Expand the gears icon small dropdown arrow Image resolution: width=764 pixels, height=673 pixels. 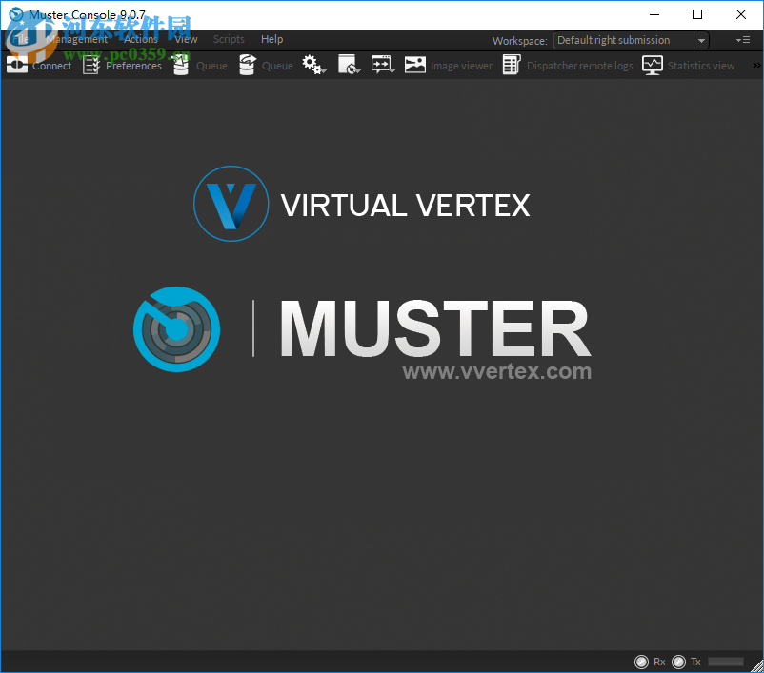pos(323,69)
